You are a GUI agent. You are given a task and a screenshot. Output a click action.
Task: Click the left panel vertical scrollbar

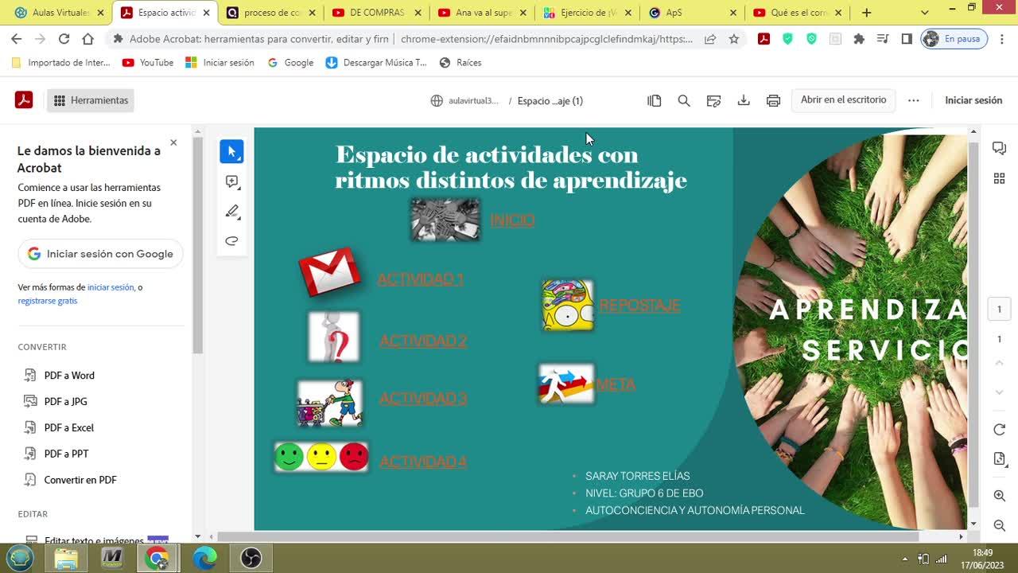pos(198,247)
